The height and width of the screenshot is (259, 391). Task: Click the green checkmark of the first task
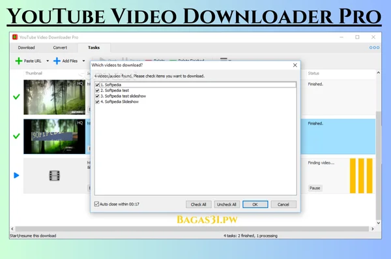(x=16, y=97)
